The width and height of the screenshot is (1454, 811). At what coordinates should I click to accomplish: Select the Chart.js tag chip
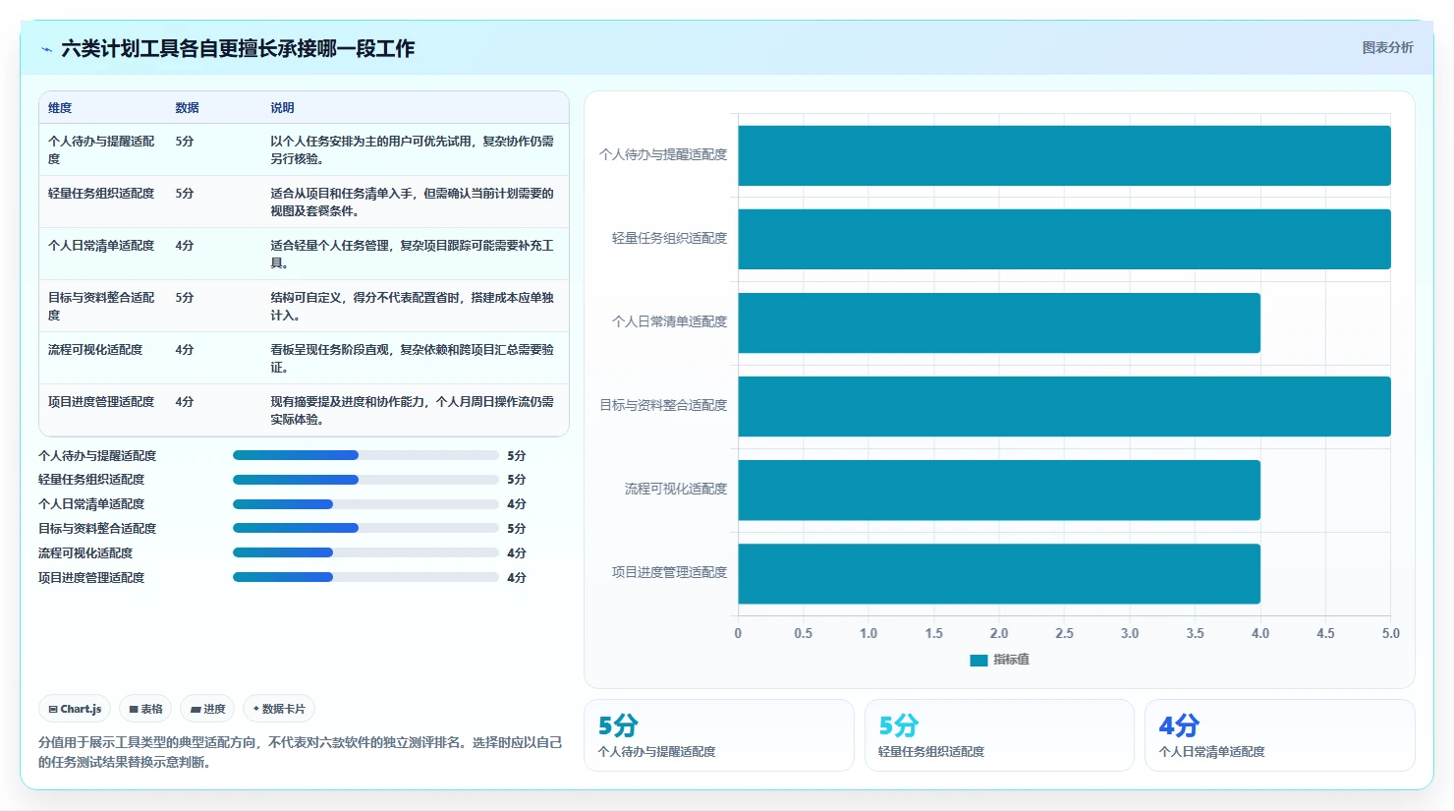(75, 709)
